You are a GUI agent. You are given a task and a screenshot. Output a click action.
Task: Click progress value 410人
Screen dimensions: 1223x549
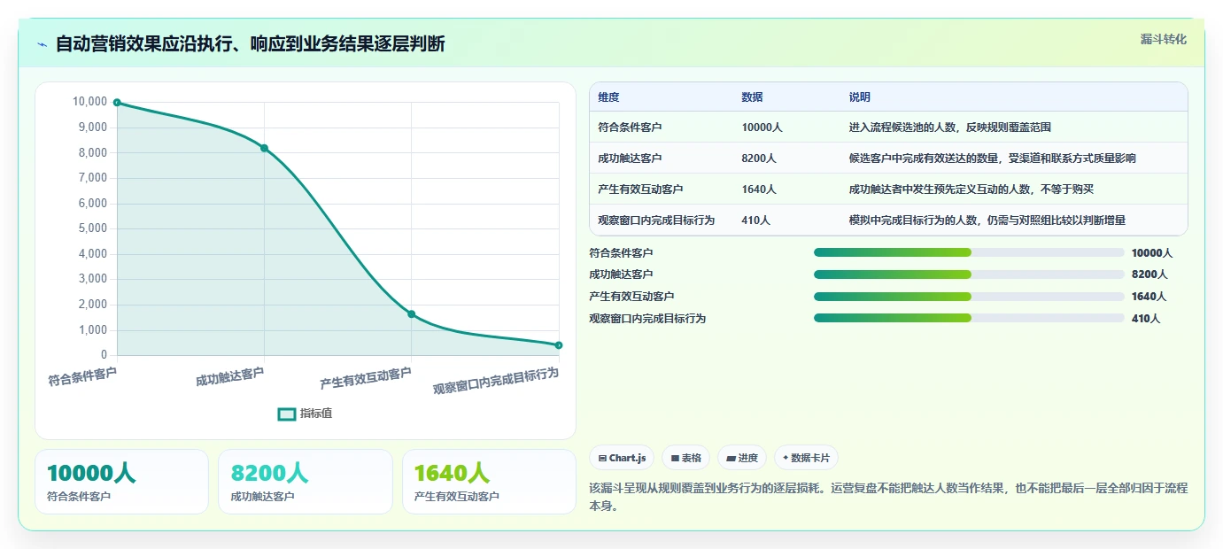1146,318
